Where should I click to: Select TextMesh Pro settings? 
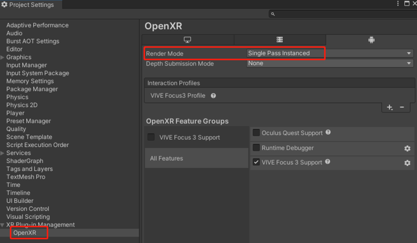(x=26, y=177)
